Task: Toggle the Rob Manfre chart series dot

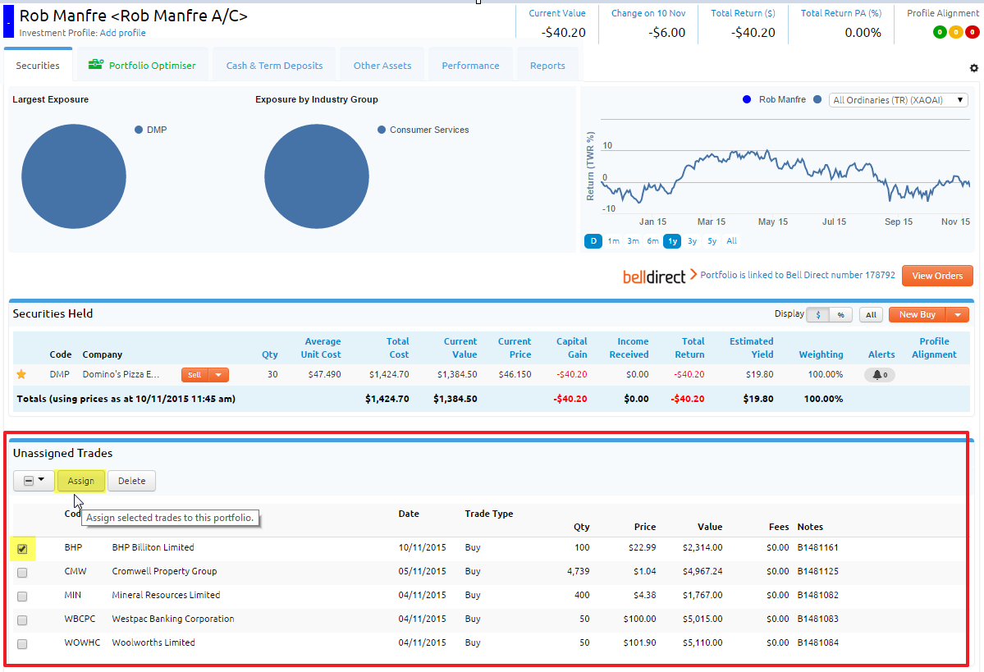Action: 747,99
